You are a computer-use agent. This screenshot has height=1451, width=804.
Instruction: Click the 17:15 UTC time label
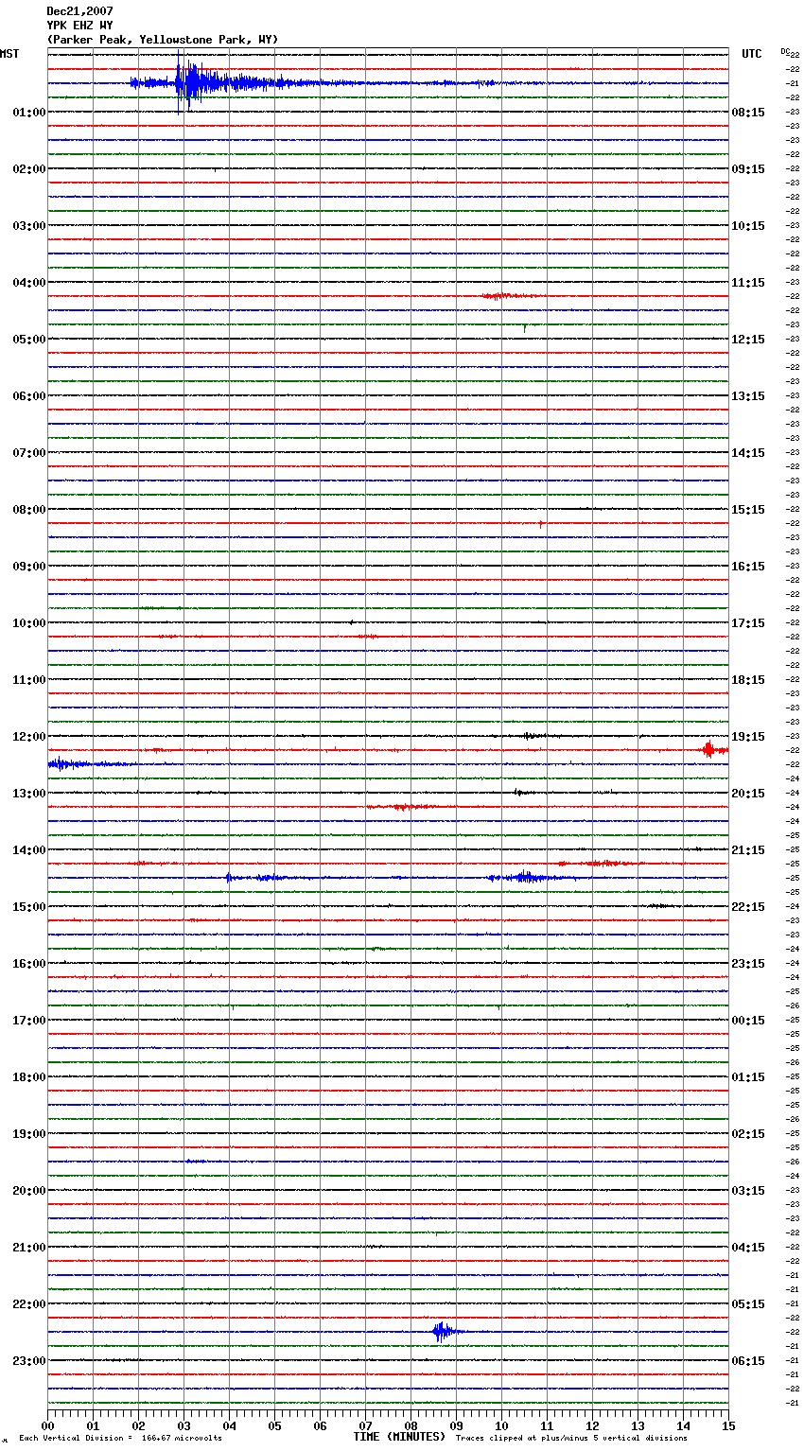[748, 623]
